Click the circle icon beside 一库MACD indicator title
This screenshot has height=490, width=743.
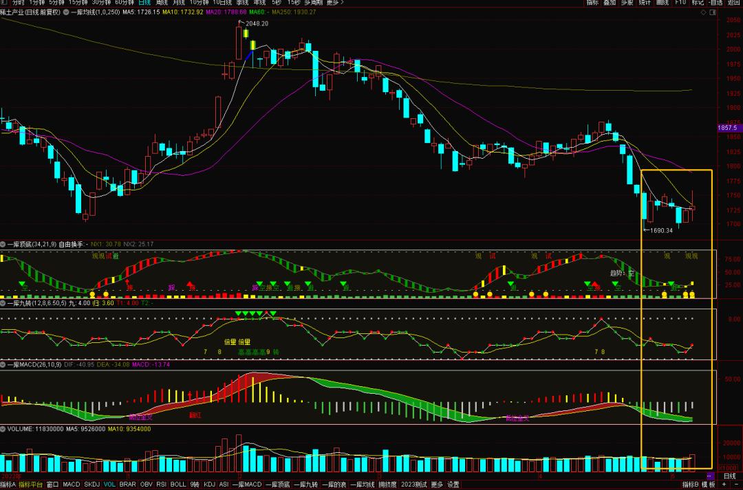click(3, 364)
